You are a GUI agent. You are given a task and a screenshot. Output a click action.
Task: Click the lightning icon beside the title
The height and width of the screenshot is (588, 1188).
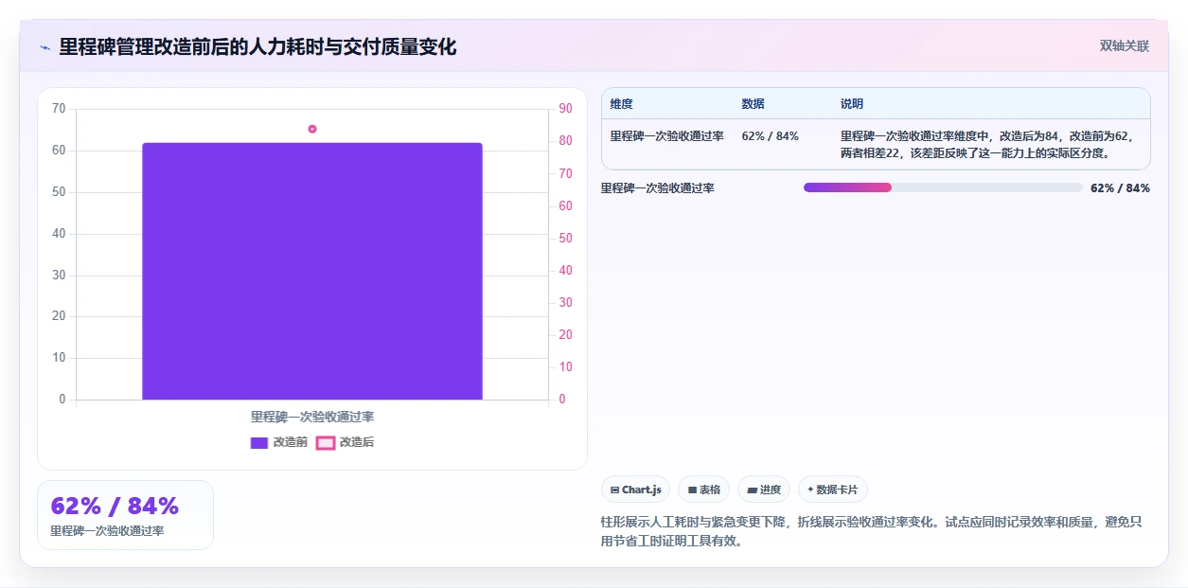44,47
